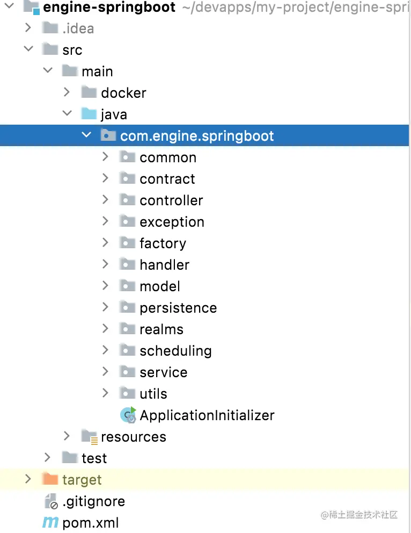Expand the resources folder arrow
Viewport: 411px width, 533px height.
[x=67, y=436]
